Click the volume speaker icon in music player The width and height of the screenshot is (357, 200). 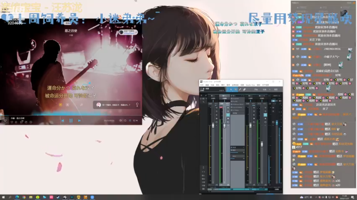pos(120,120)
